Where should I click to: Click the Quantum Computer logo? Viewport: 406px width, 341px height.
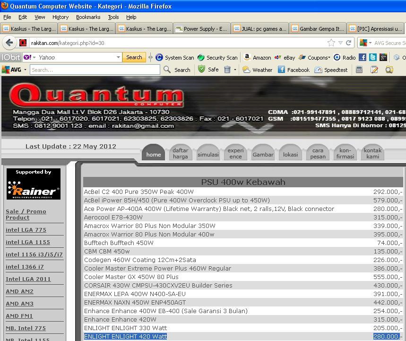click(x=96, y=95)
